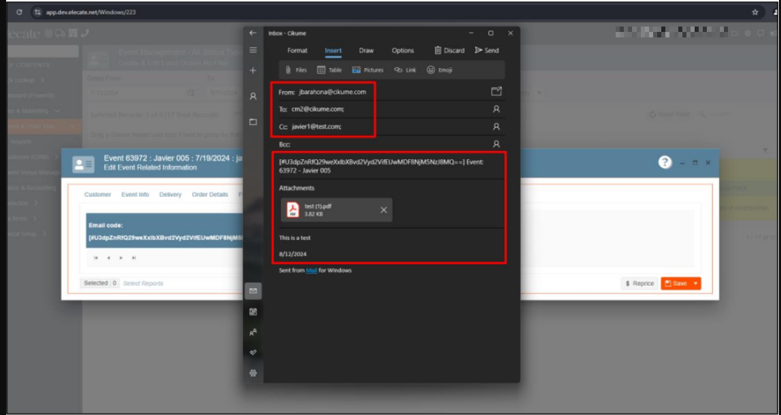This screenshot has height=415, width=781.
Task: Discard the email draft
Action: [x=449, y=50]
